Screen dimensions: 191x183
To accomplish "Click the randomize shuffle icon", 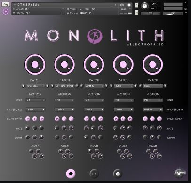I will 179,174.
